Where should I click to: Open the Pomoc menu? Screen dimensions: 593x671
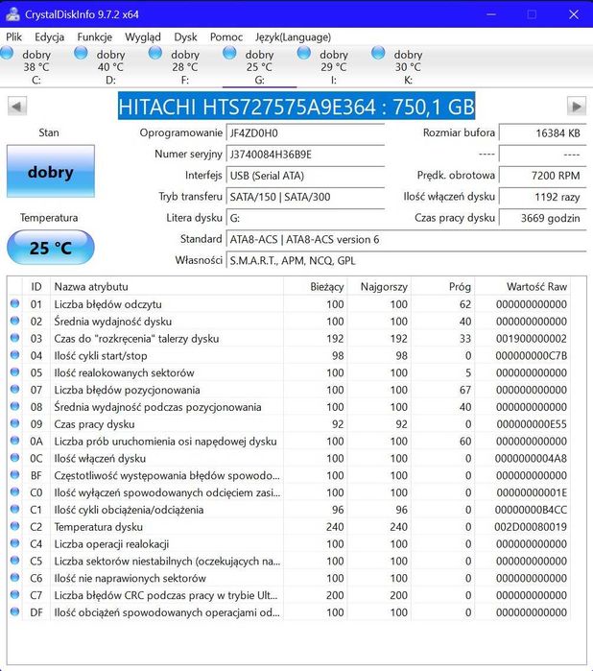[226, 37]
